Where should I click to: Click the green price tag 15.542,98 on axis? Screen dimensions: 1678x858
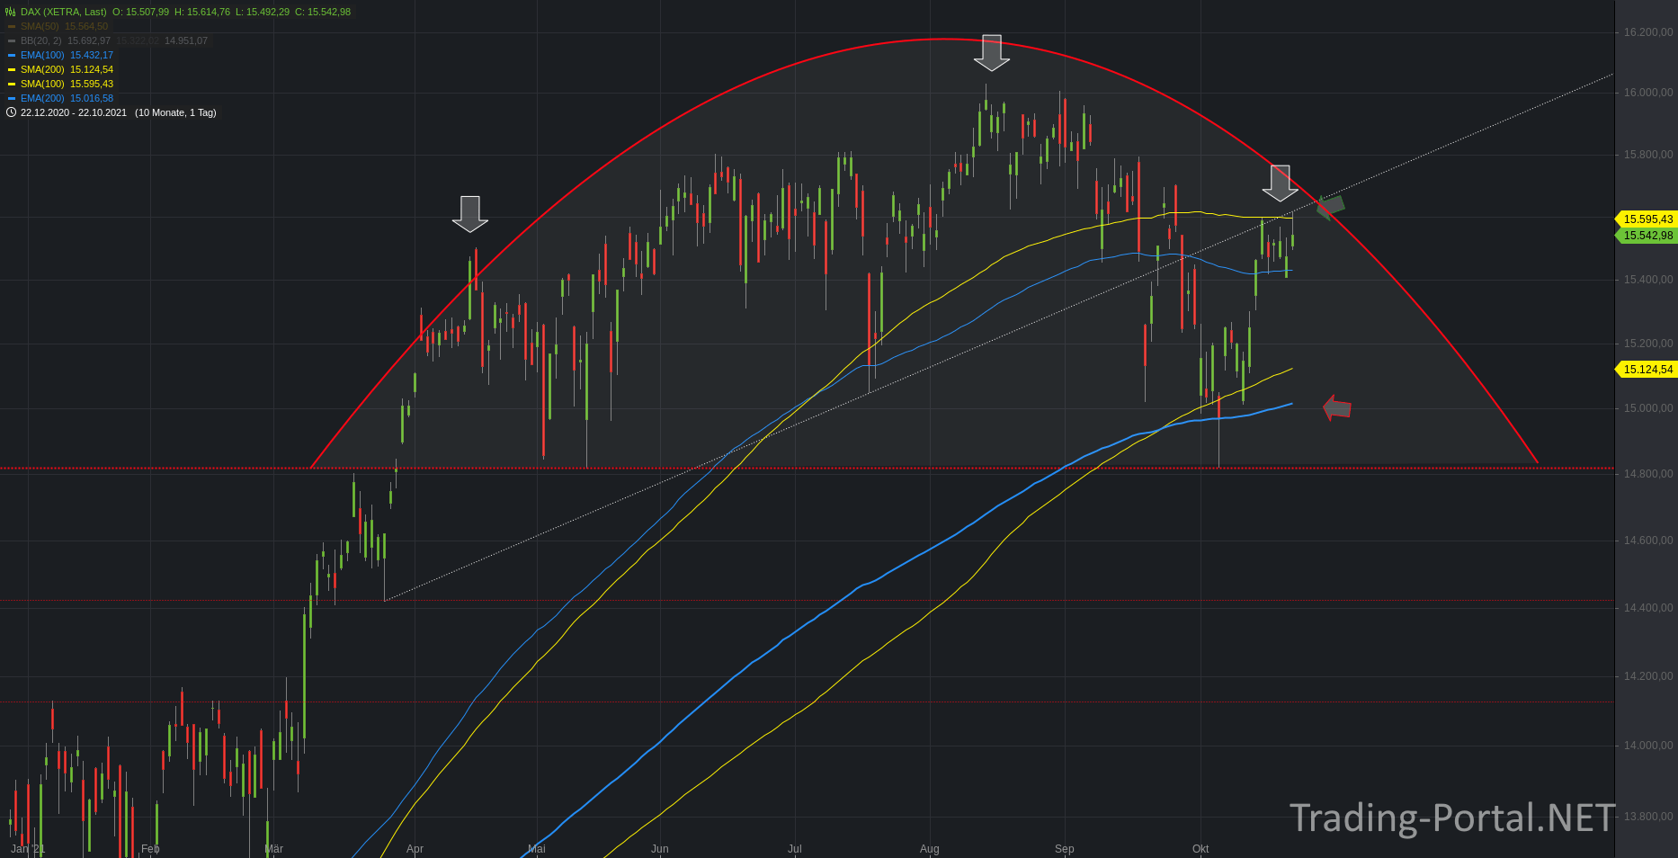1647,236
